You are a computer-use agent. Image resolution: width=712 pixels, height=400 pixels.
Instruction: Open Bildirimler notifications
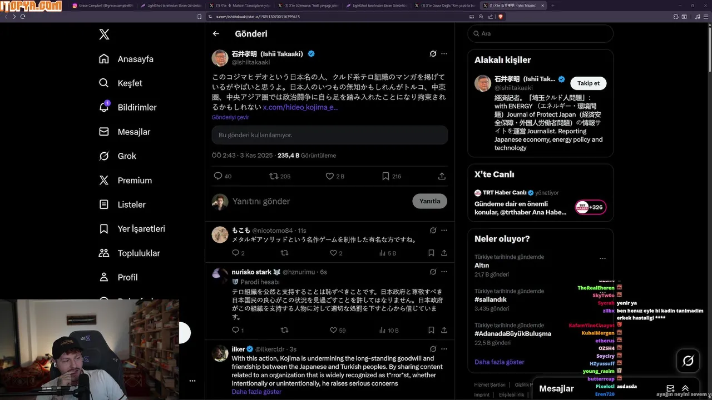[x=127, y=107]
